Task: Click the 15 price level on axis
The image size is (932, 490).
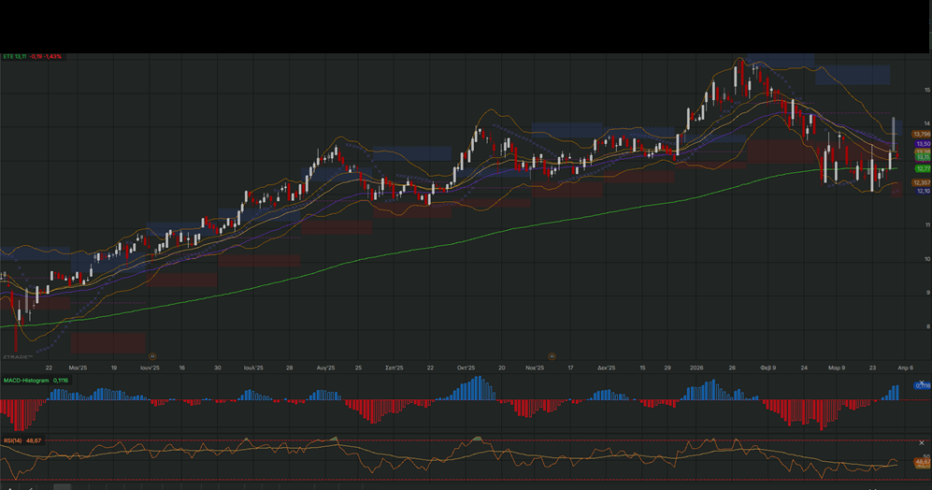Action: coord(926,91)
